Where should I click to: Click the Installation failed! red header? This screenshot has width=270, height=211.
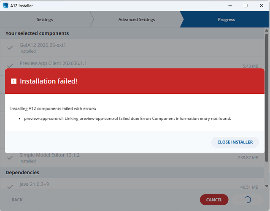point(135,81)
